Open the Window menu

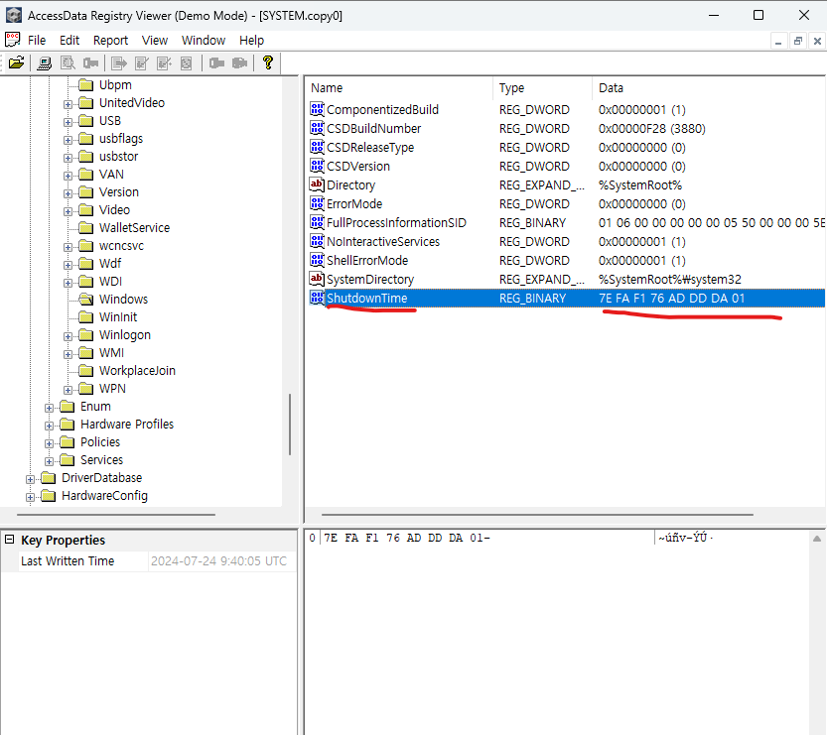coord(204,40)
